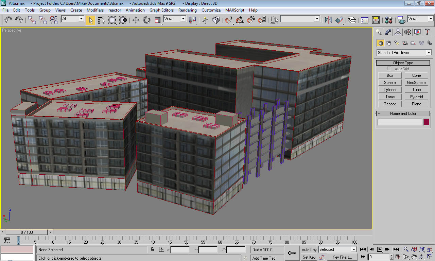Screen dimensions: 435x261
Task: Click the Teapot primitive button
Action: [x=390, y=104]
